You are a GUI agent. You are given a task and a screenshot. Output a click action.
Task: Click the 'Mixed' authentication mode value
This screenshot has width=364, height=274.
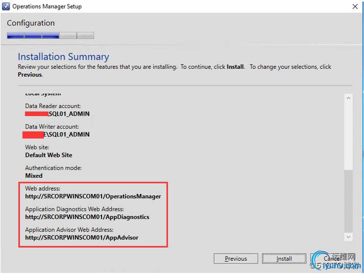tap(34, 176)
